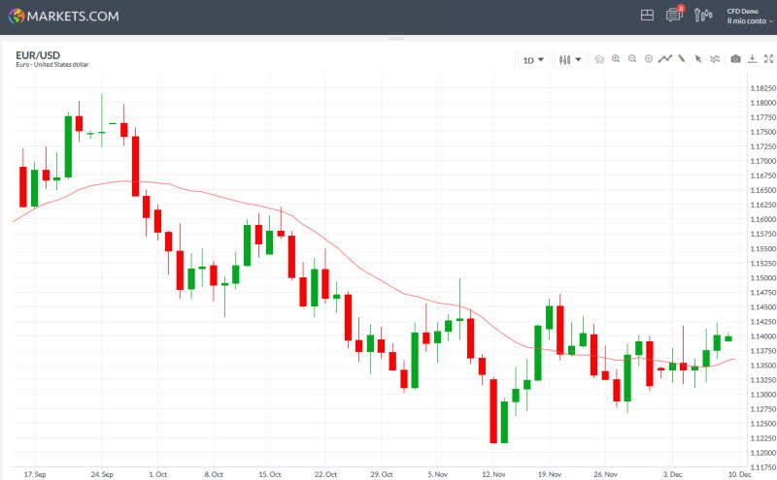
Task: Open the chart type candlestick dropdown
Action: coord(570,60)
